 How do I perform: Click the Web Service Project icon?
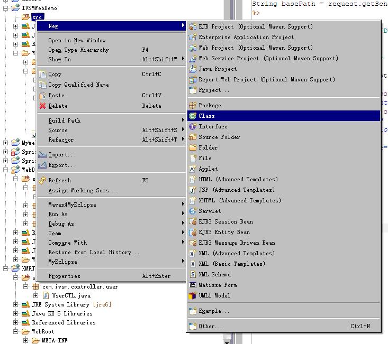pyautogui.click(x=193, y=59)
